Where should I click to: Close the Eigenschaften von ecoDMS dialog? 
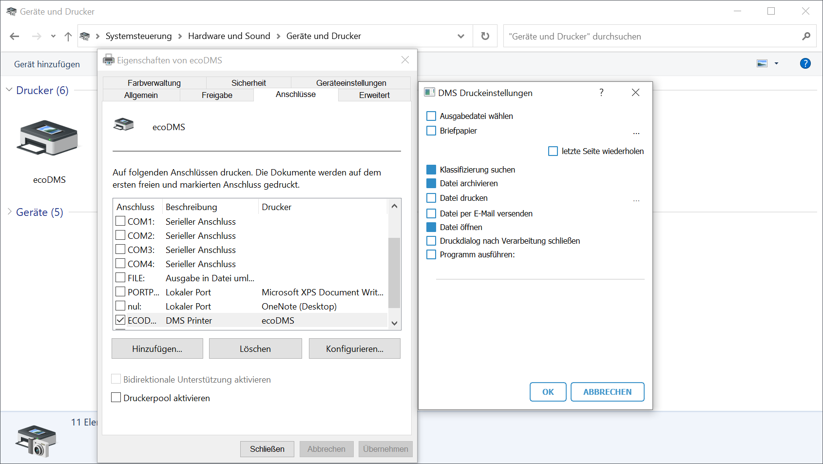pyautogui.click(x=405, y=60)
